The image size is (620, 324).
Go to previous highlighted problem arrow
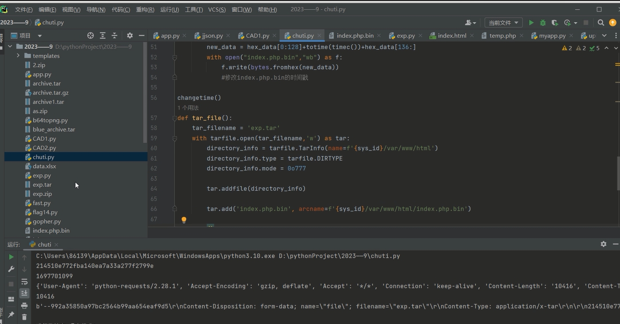click(606, 48)
